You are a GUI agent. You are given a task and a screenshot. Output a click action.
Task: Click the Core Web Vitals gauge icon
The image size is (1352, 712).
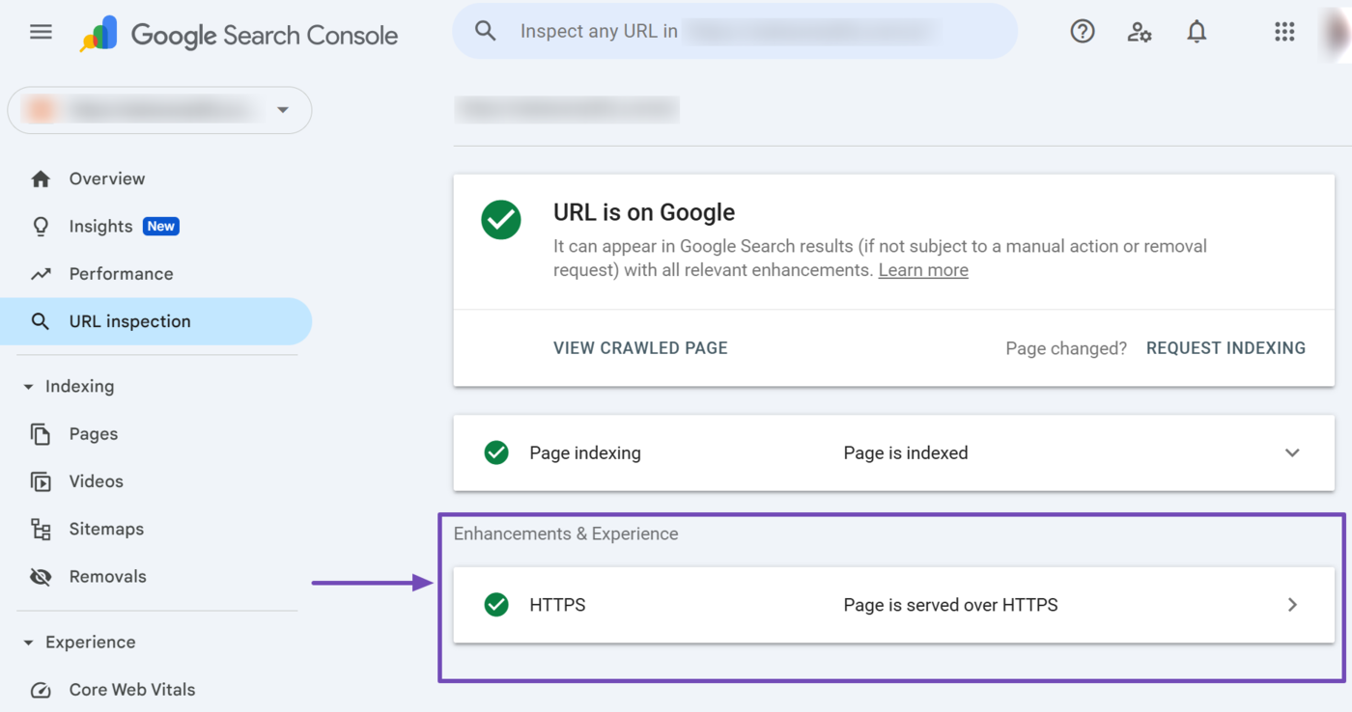[41, 690]
